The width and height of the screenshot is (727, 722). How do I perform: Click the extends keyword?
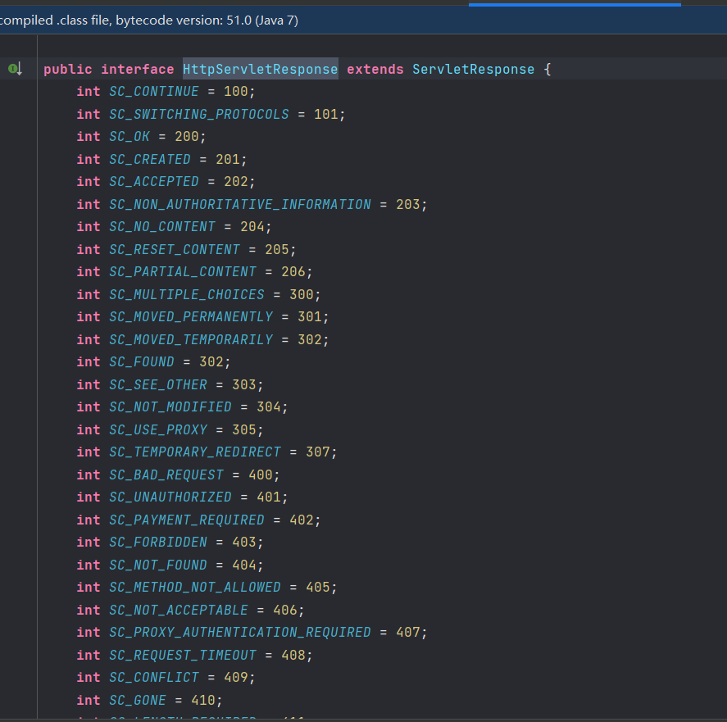click(x=375, y=69)
